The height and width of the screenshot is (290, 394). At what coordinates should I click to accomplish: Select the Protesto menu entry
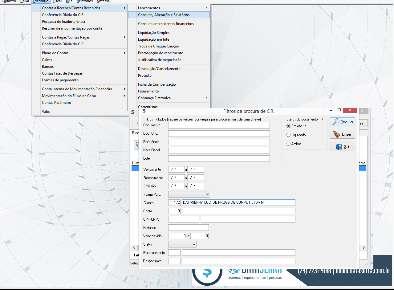click(169, 76)
